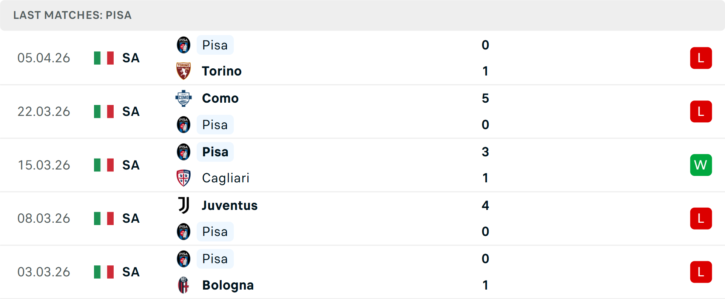This screenshot has width=725, height=299.
Task: Click the Italy flag beside 05.04.26
Action: [x=104, y=58]
